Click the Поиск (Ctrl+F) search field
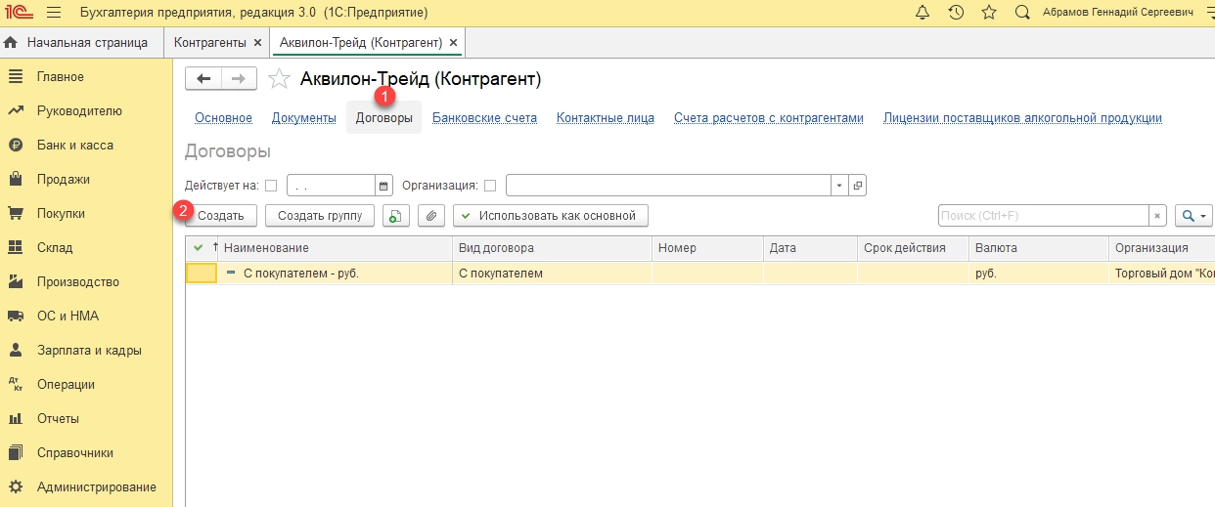This screenshot has width=1215, height=507. [1044, 215]
